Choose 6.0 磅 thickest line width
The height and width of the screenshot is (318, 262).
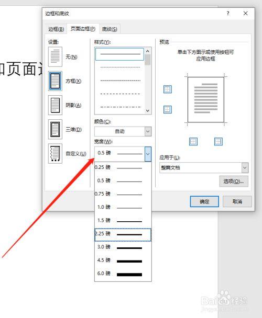[x=123, y=274]
